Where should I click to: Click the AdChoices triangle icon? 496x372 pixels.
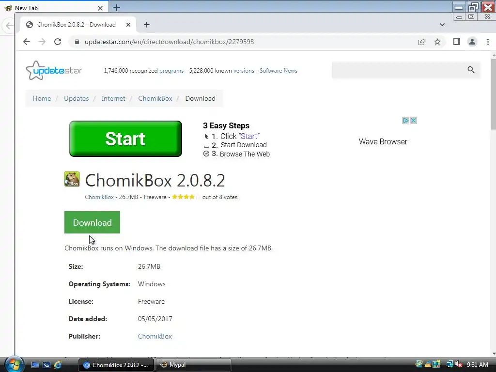point(405,121)
